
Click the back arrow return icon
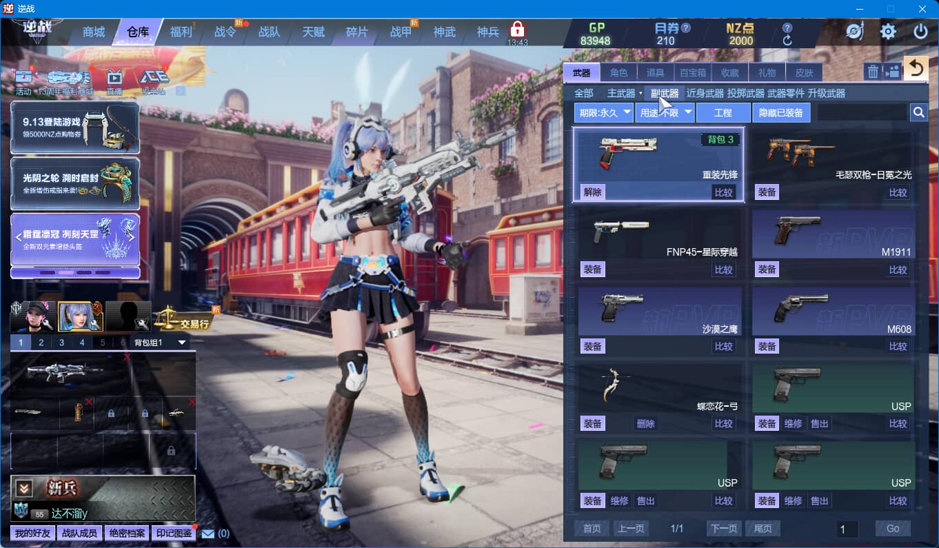(x=916, y=68)
